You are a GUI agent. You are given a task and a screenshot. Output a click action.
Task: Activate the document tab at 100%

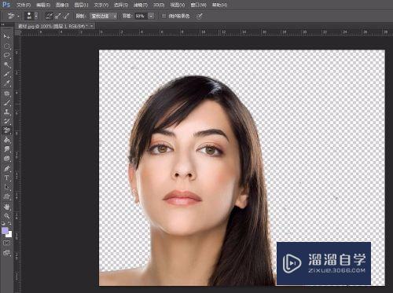click(x=53, y=26)
